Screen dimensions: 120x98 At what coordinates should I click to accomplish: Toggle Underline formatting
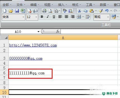coord(54,17)
